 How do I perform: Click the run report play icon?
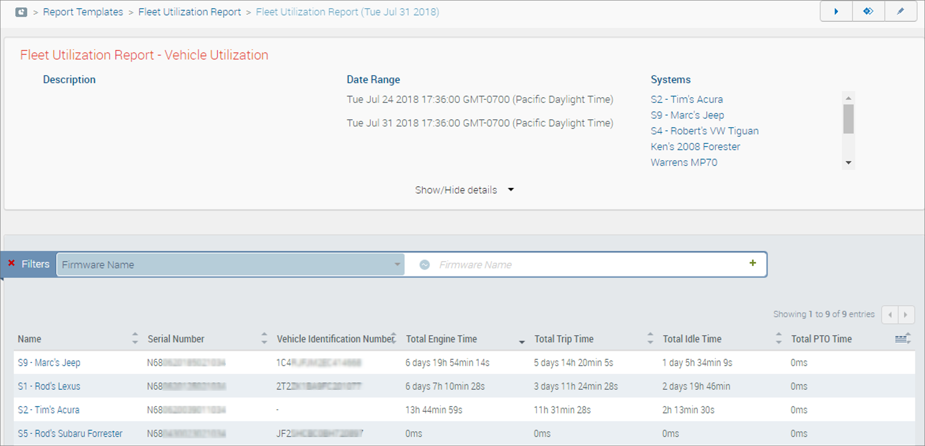point(836,11)
